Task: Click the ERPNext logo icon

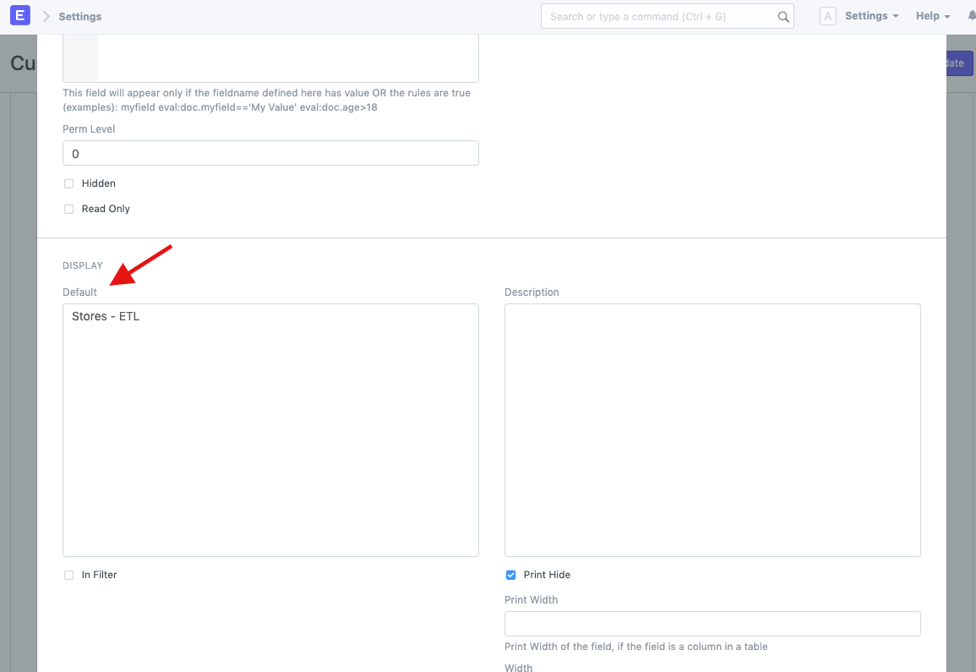Action: [19, 15]
